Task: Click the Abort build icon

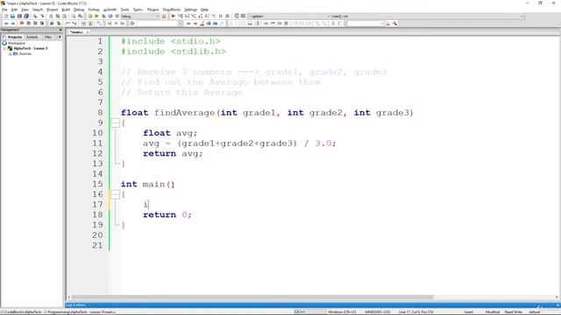Action: point(117,17)
